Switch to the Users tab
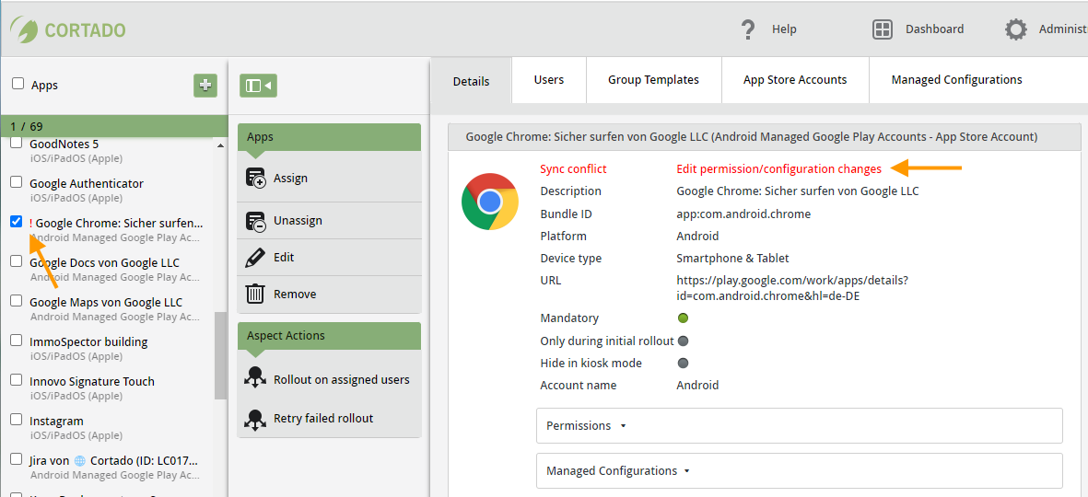This screenshot has height=497, width=1088. pyautogui.click(x=549, y=80)
